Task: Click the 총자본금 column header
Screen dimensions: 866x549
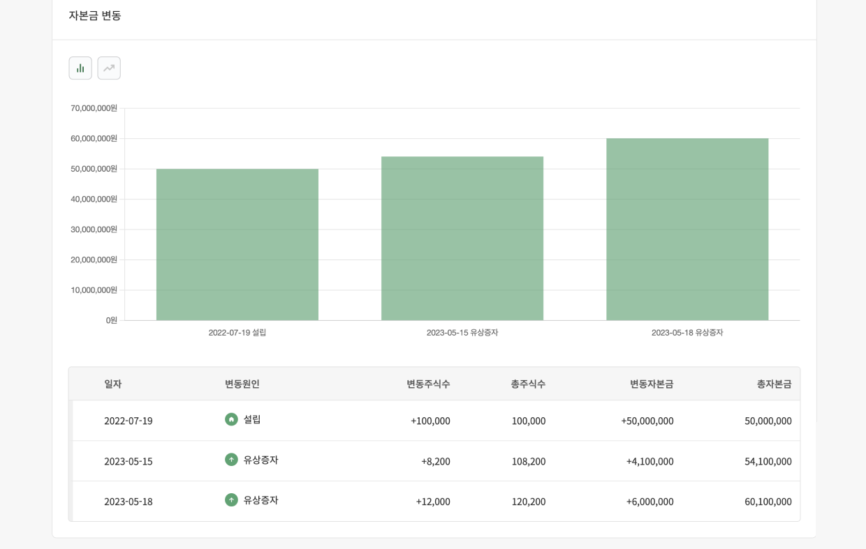Action: pos(774,383)
